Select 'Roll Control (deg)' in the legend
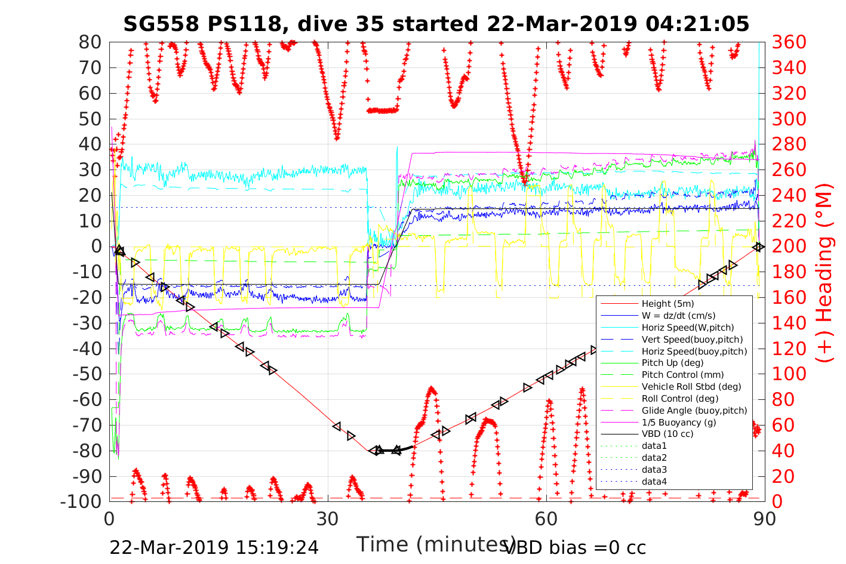This screenshot has width=846, height=564. click(680, 399)
